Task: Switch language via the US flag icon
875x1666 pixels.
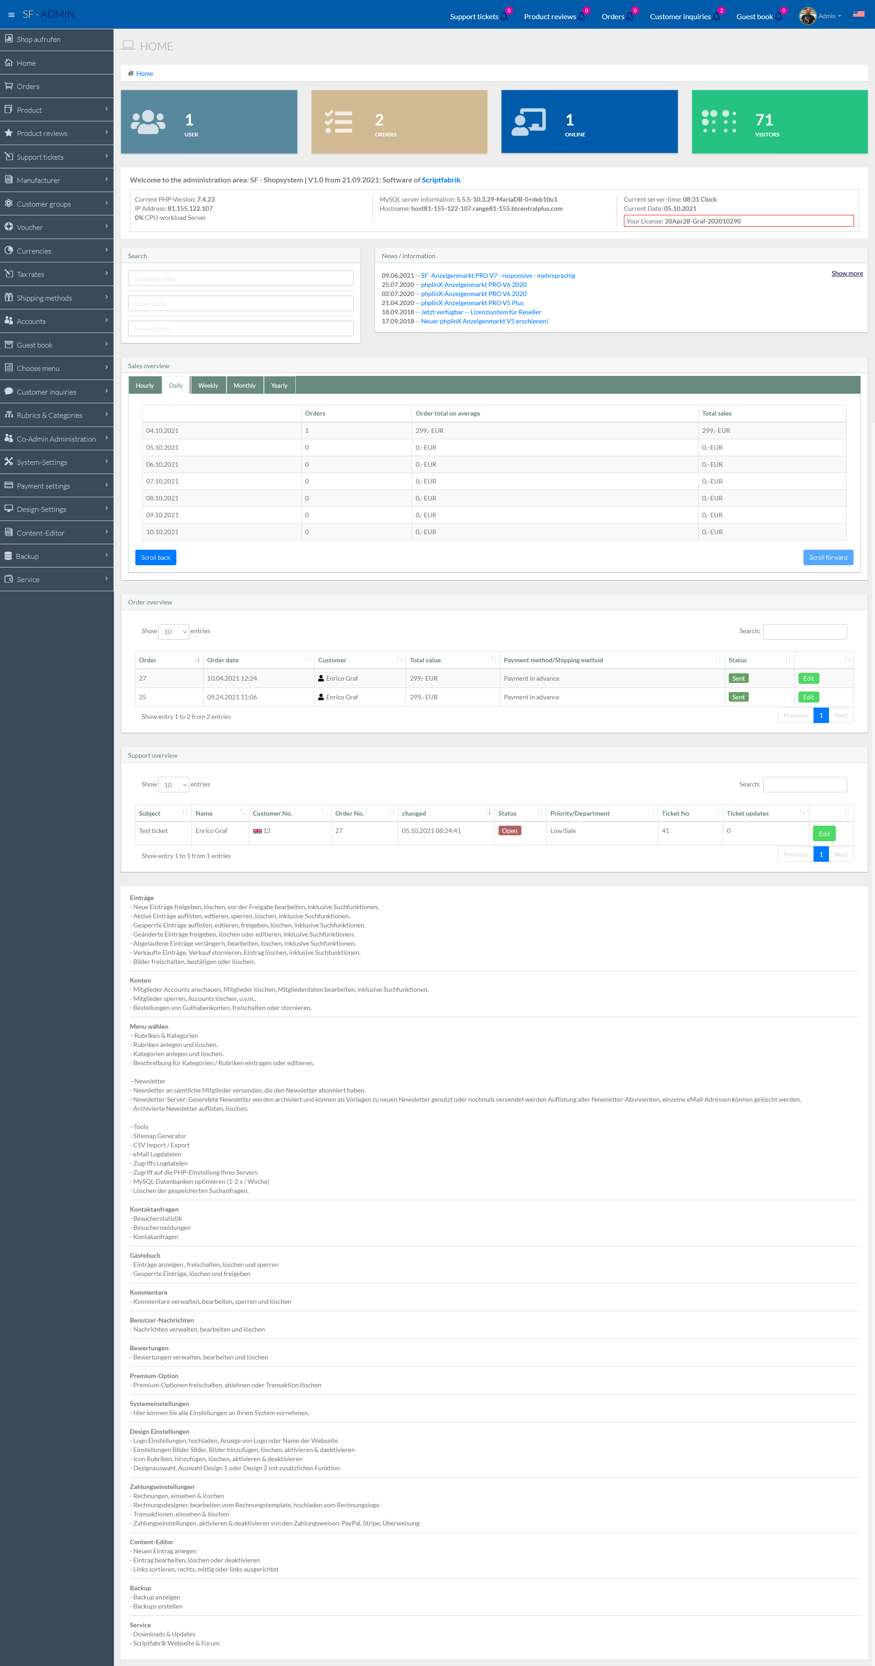Action: (x=858, y=14)
